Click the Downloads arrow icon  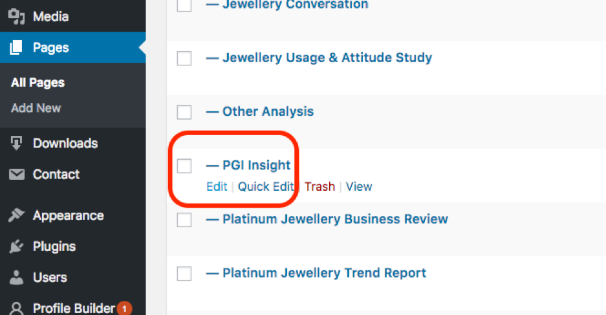point(17,144)
